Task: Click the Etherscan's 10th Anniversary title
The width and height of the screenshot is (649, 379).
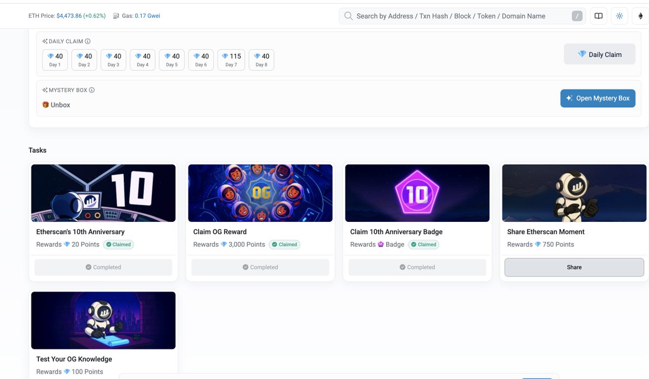Action: pyautogui.click(x=81, y=232)
